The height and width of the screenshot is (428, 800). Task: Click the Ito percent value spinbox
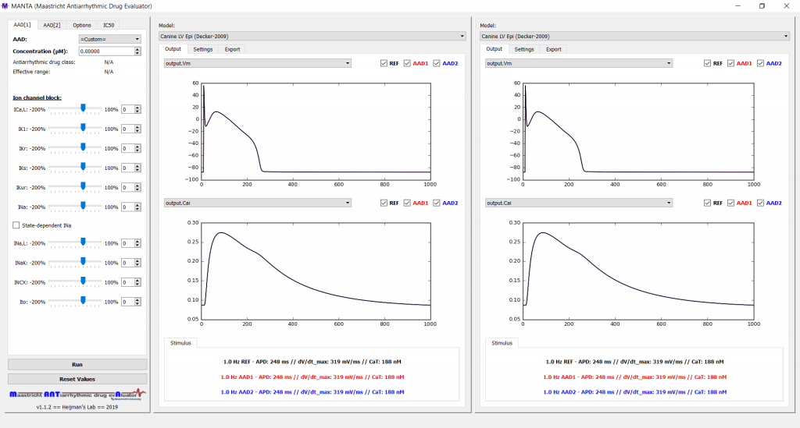pos(130,302)
